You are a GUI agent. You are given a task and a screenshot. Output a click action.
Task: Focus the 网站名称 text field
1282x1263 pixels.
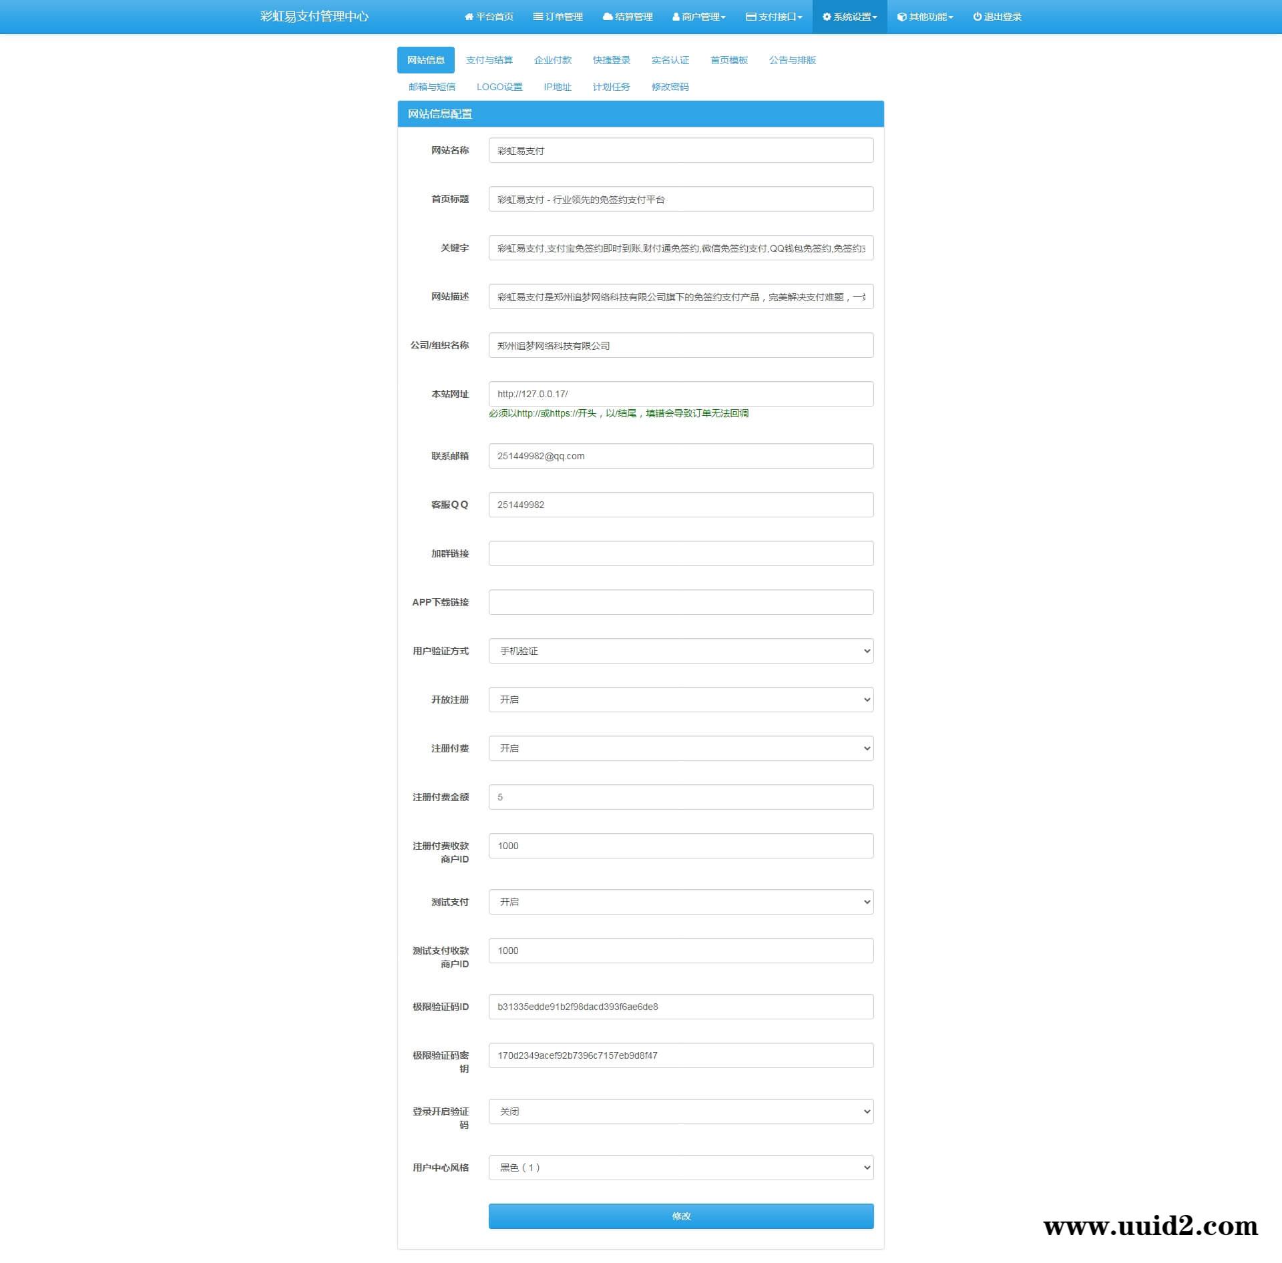pos(680,150)
